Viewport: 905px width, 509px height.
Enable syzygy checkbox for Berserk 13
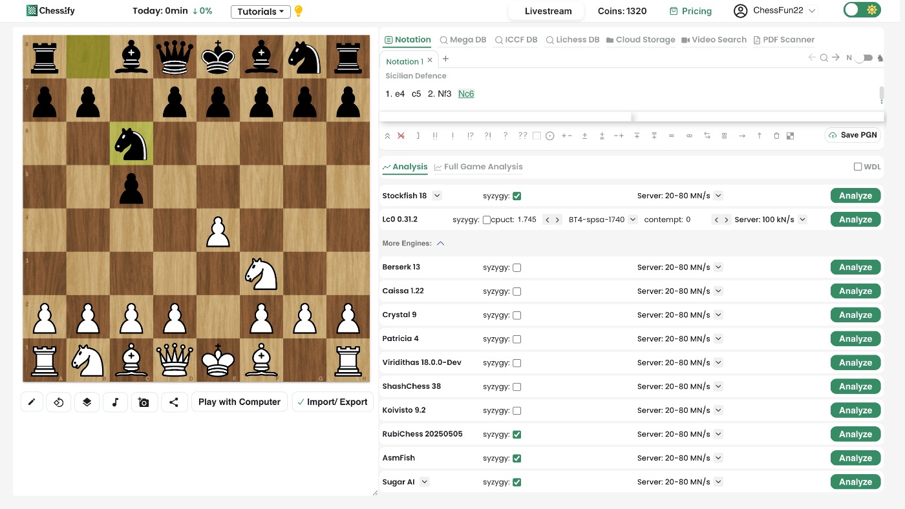tap(516, 267)
